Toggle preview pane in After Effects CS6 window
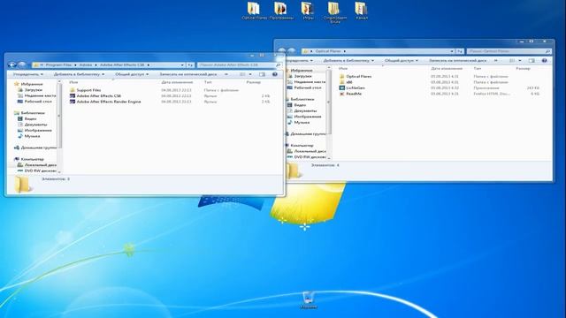Screen dimensions: 566x318 pyautogui.click(x=262, y=74)
